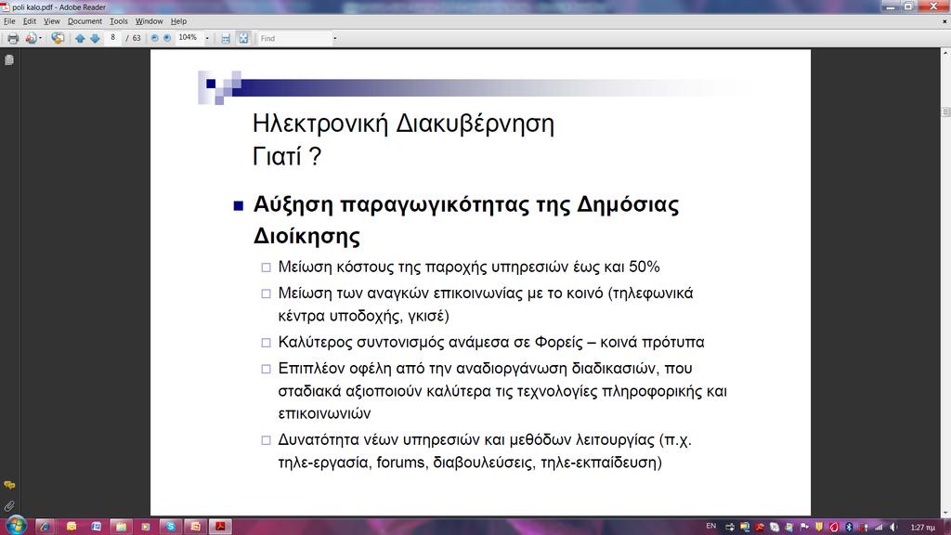
Task: Open the Edit menu
Action: pyautogui.click(x=30, y=21)
